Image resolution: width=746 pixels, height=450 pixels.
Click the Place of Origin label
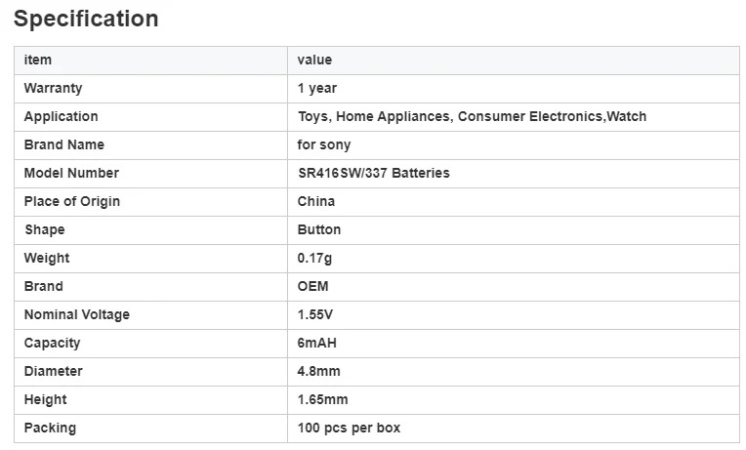tap(72, 202)
